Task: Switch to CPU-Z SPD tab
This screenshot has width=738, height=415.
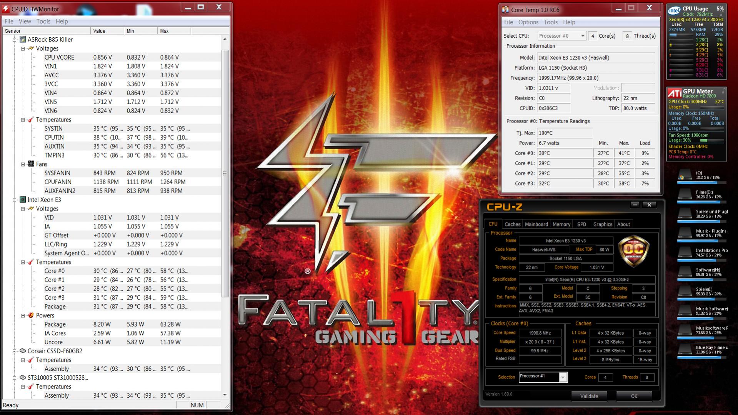Action: click(x=581, y=224)
